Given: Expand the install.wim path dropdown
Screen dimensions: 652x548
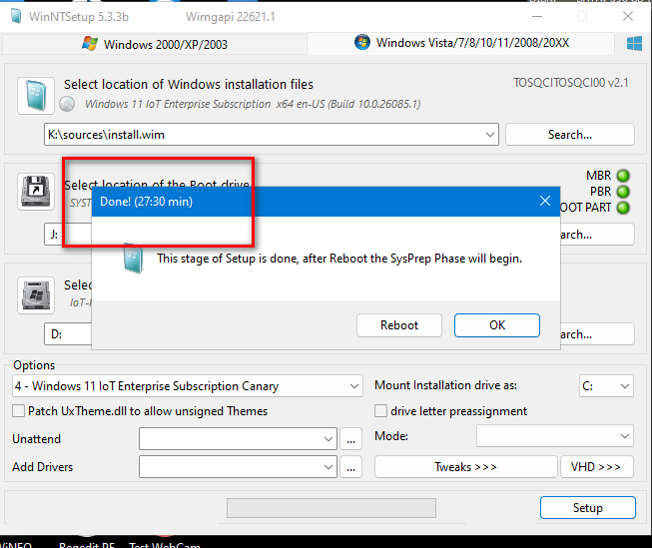Looking at the screenshot, I should click(490, 135).
